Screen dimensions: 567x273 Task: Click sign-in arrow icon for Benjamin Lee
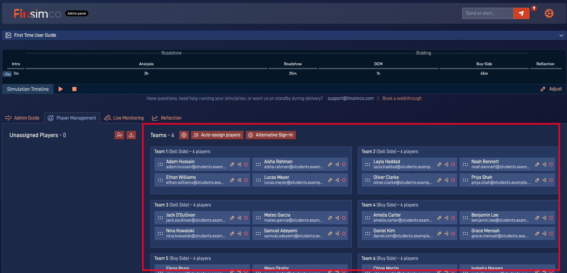544,218
